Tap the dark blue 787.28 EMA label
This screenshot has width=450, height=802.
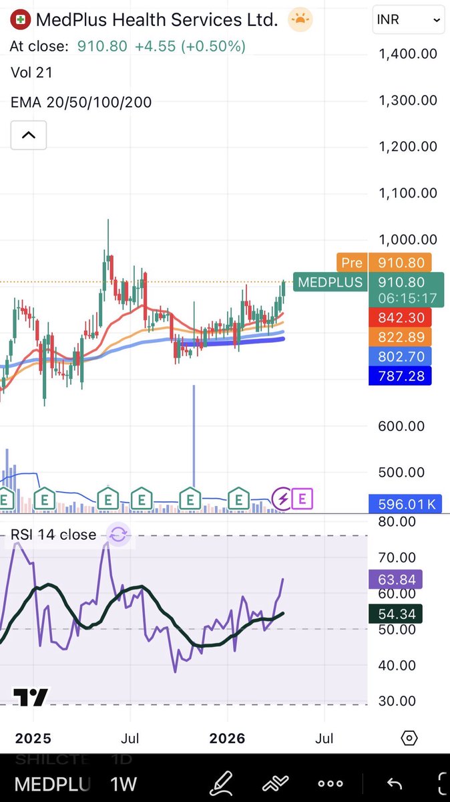coord(399,376)
